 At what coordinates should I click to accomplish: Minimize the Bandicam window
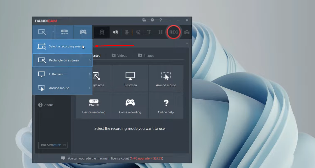[178, 20]
